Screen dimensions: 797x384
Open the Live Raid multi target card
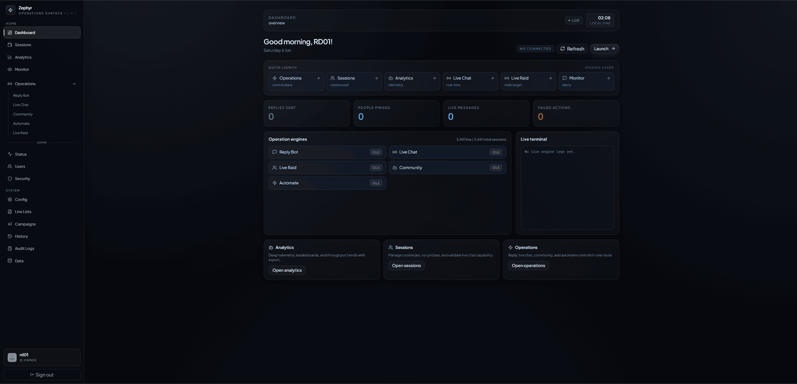point(528,81)
